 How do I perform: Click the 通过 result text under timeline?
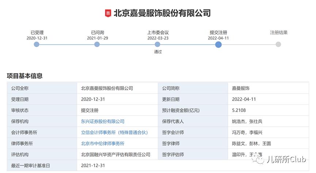pos(158,52)
